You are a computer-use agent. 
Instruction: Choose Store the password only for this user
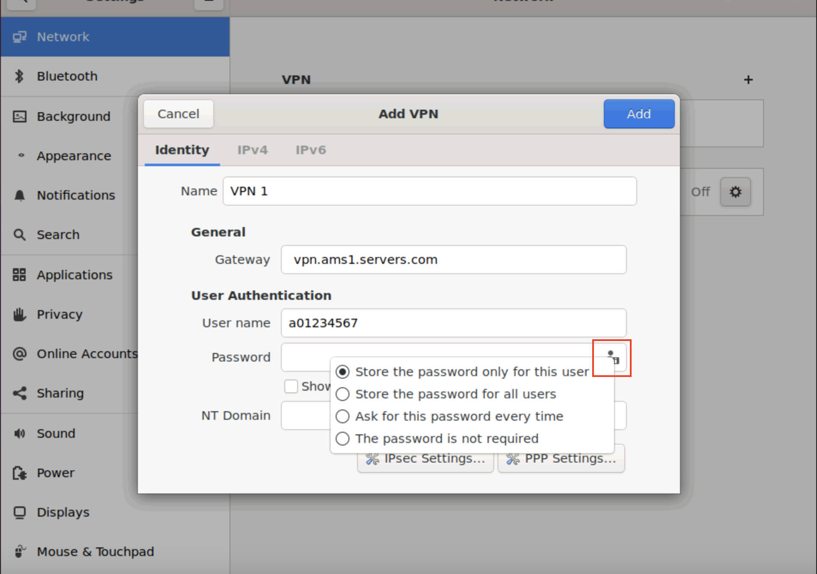[462, 371]
